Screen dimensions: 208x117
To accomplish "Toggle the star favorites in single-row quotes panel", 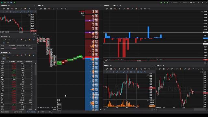I will (4, 43).
